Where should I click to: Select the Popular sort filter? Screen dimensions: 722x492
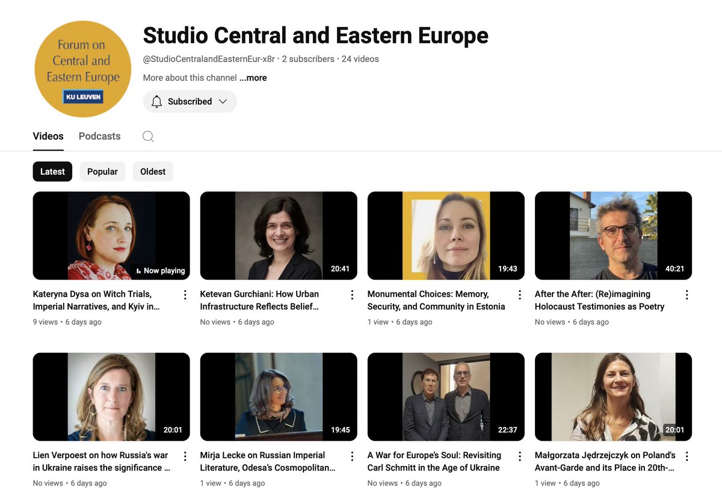[102, 172]
